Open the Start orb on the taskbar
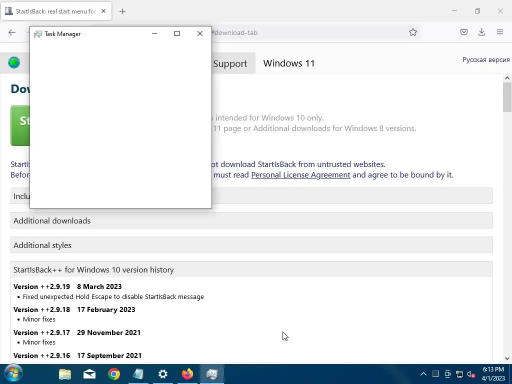 click(13, 374)
